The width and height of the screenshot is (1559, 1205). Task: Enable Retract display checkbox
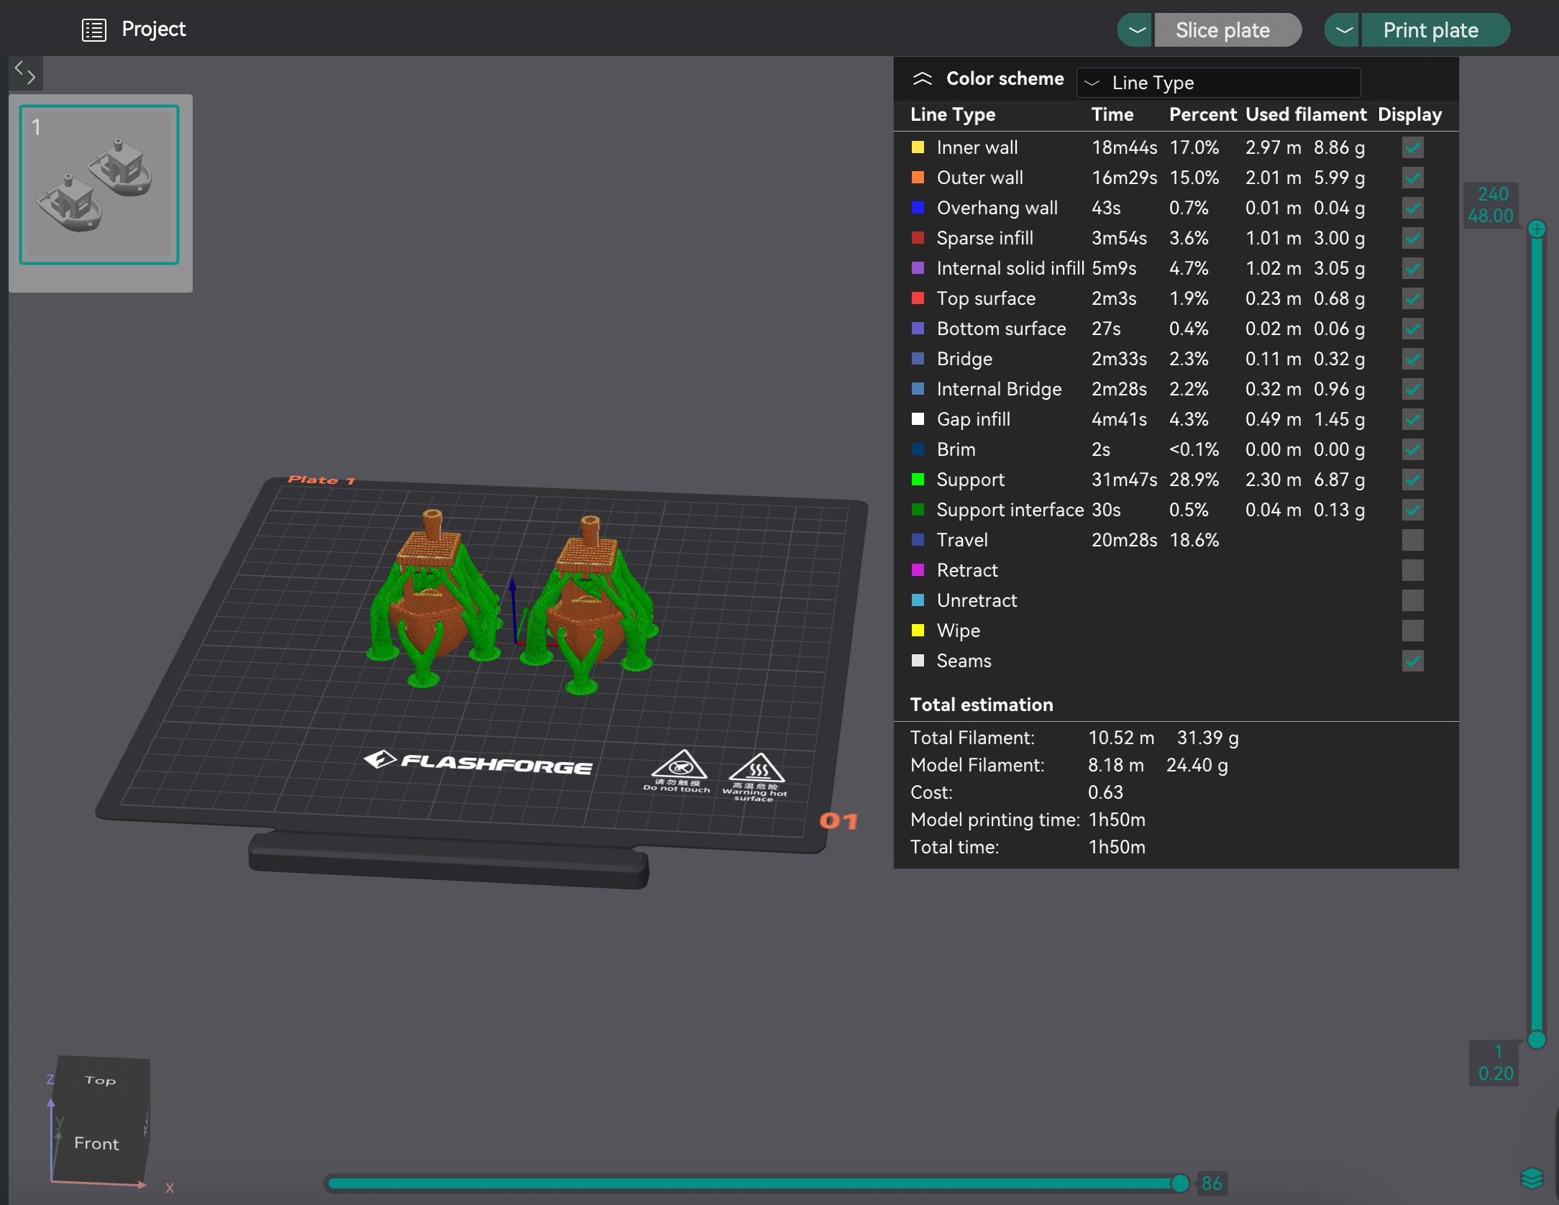coord(1412,570)
